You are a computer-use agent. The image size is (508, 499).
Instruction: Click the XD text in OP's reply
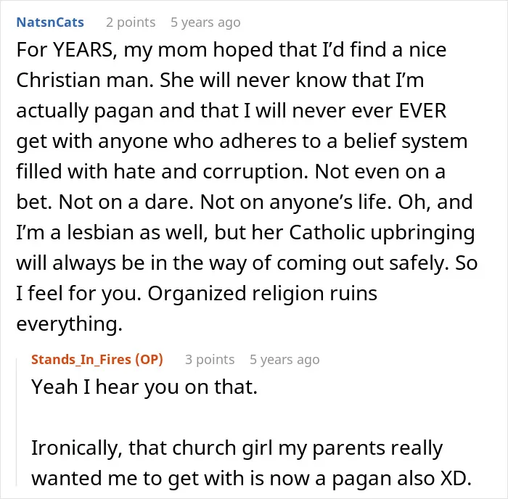coord(456,478)
